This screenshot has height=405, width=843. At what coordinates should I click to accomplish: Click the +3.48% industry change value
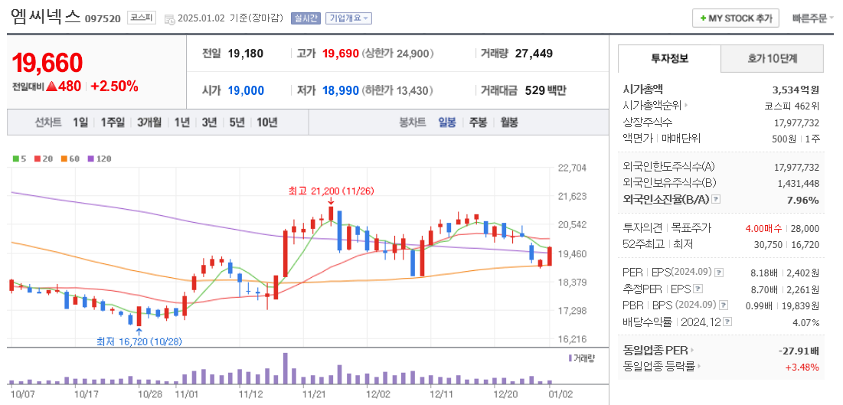pos(802,367)
